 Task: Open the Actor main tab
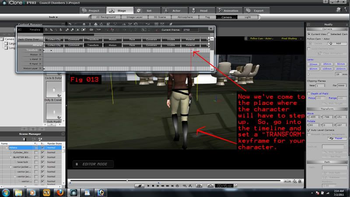pos(174,11)
